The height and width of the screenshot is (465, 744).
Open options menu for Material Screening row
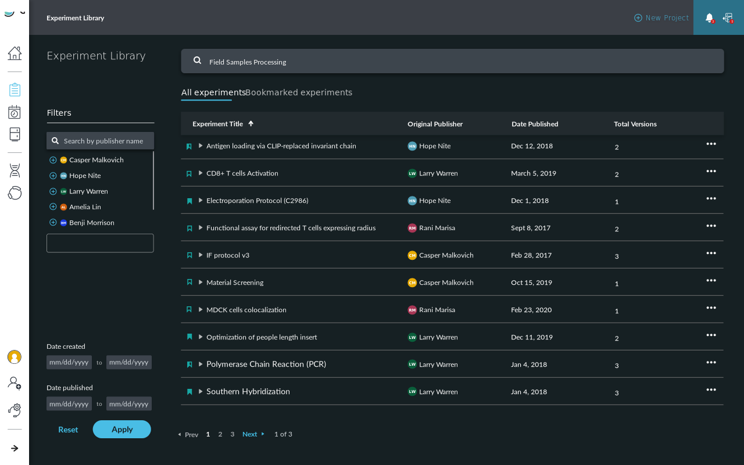pyautogui.click(x=711, y=281)
